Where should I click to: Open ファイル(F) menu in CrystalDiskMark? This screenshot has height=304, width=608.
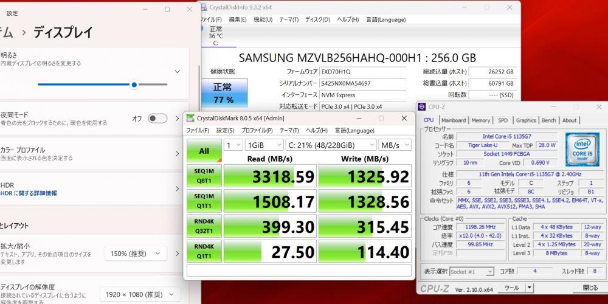[x=198, y=131]
